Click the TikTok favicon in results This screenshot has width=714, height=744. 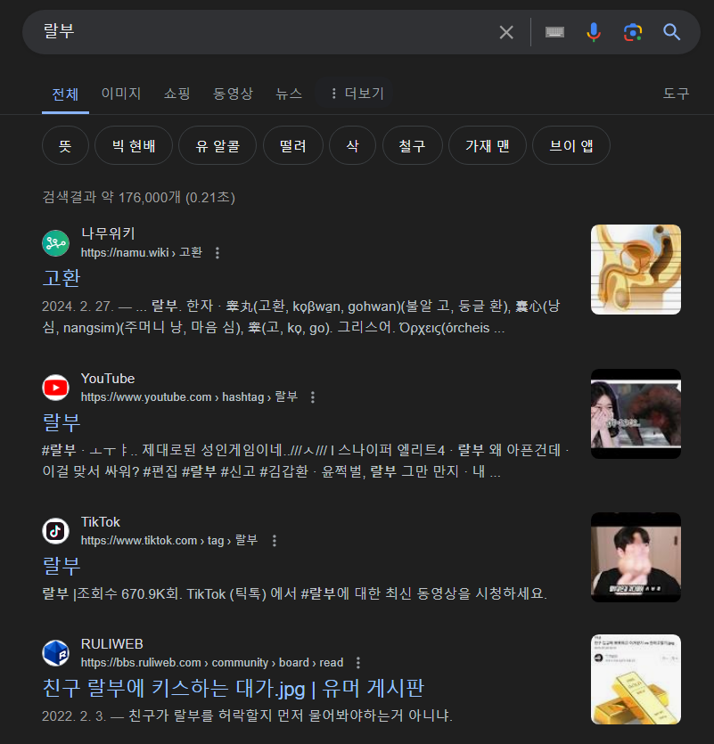(56, 531)
